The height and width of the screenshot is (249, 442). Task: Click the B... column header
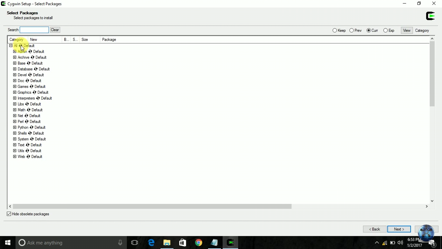click(66, 40)
